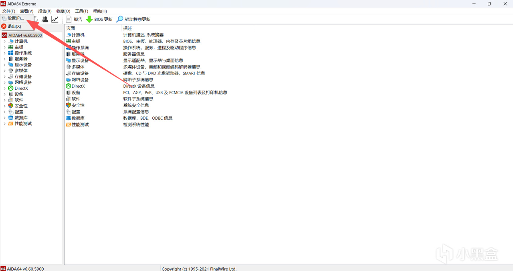Click the 性能测试 icon in the left tree
513x271 pixels.
pos(11,124)
